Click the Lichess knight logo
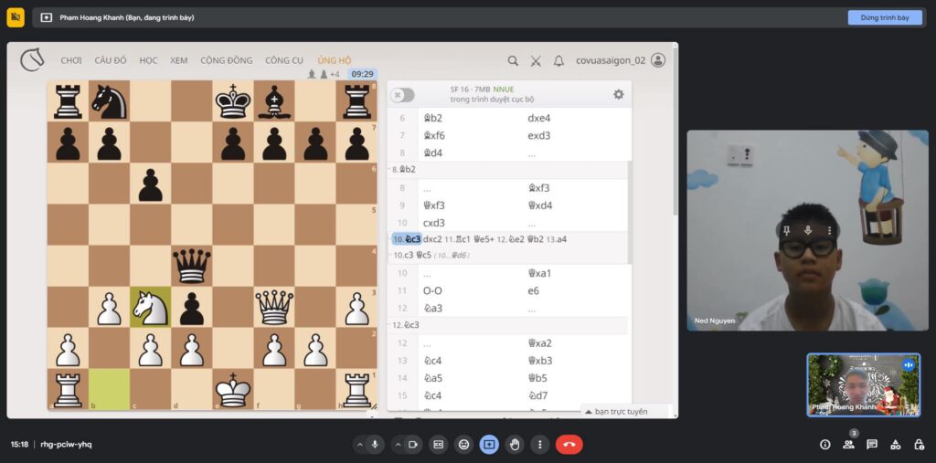The width and height of the screenshot is (936, 463). (32, 60)
